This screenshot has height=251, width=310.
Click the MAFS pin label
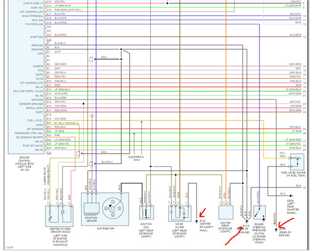click(39, 74)
